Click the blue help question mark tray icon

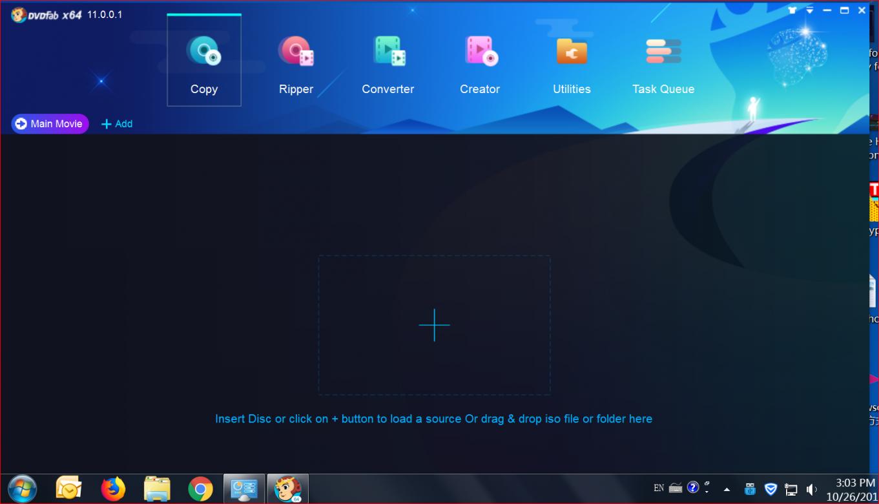click(693, 487)
